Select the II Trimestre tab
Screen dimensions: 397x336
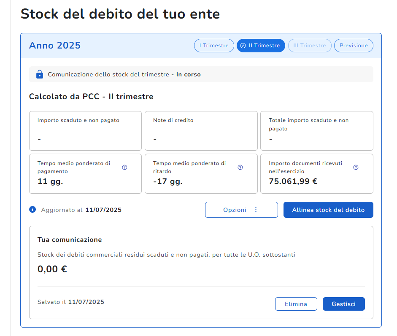(x=261, y=46)
